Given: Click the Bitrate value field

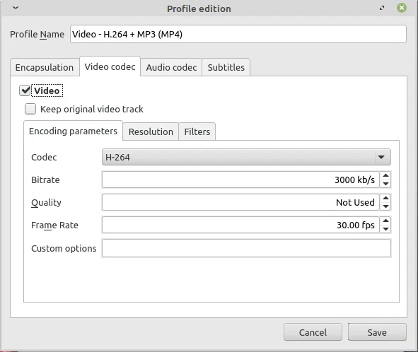Looking at the screenshot, I should (x=240, y=180).
